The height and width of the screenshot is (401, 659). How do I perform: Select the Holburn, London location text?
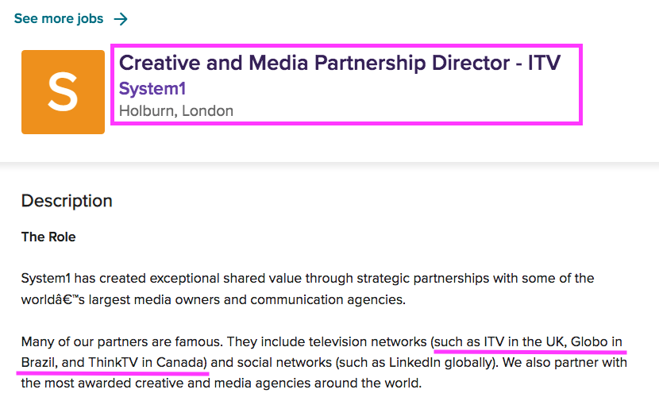(176, 111)
